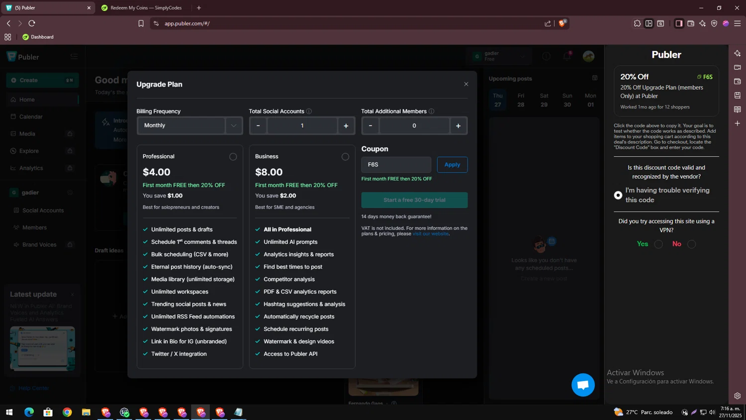Close the Upgrade Plan dialog
This screenshot has height=420, width=746.
(x=466, y=84)
